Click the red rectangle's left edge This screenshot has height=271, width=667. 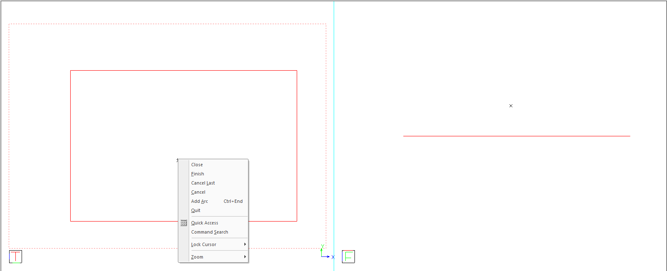(x=71, y=145)
